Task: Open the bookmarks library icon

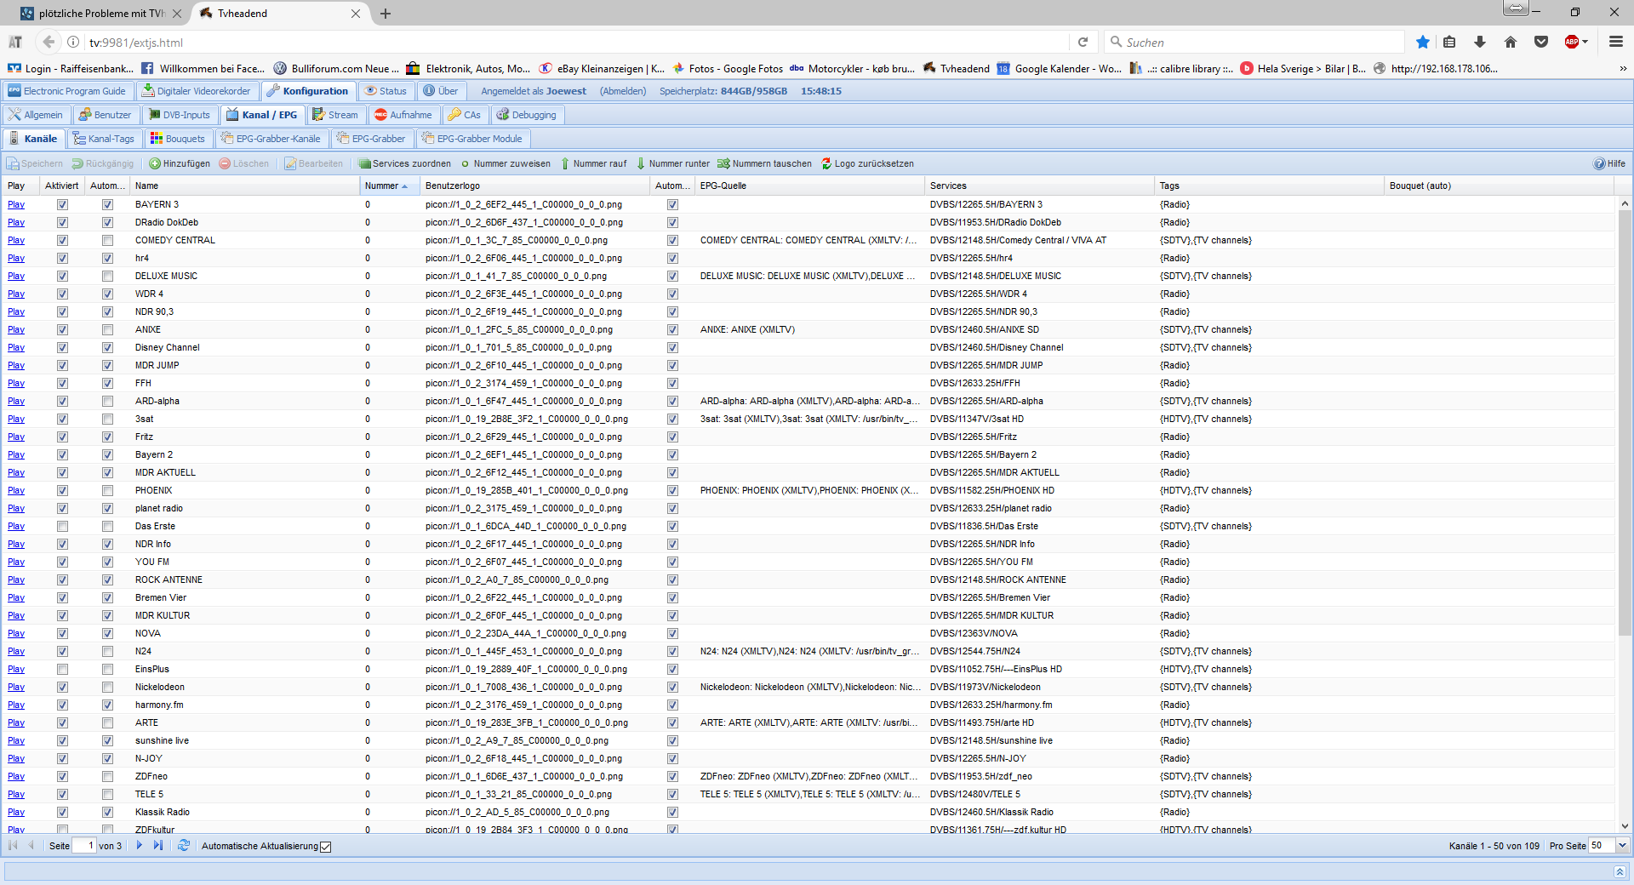Action: tap(1449, 42)
